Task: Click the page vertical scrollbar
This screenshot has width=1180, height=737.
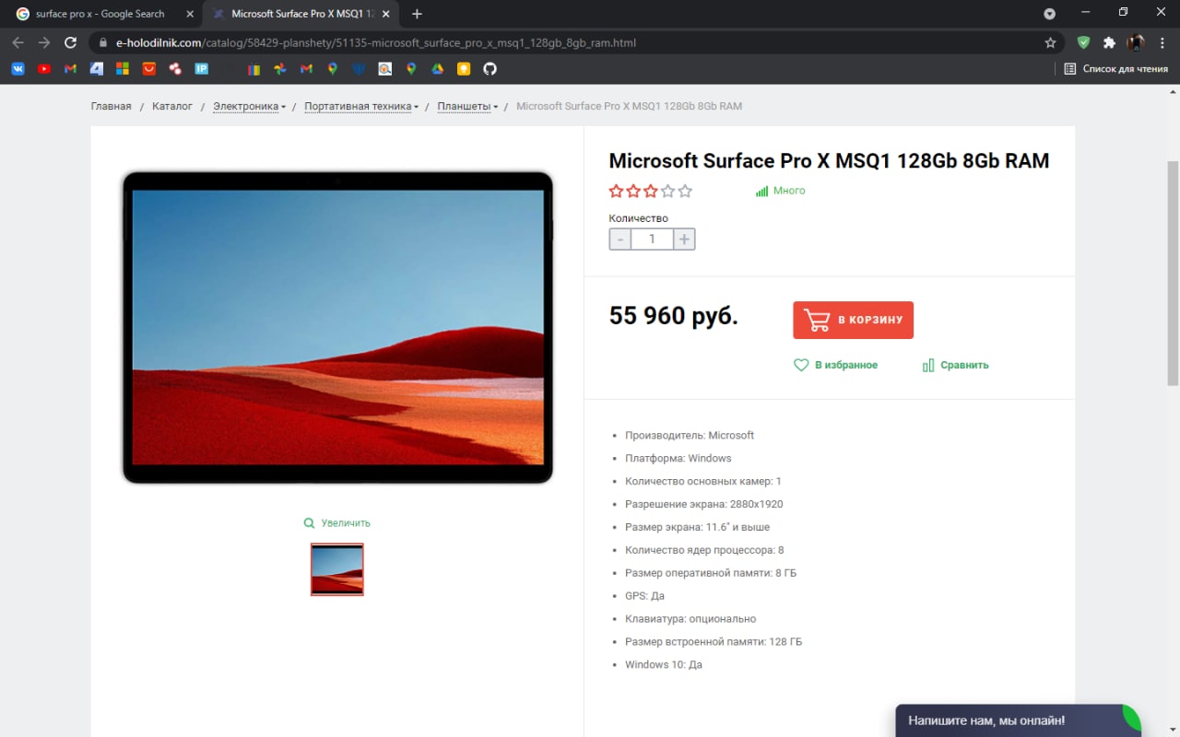Action: pyautogui.click(x=1173, y=273)
